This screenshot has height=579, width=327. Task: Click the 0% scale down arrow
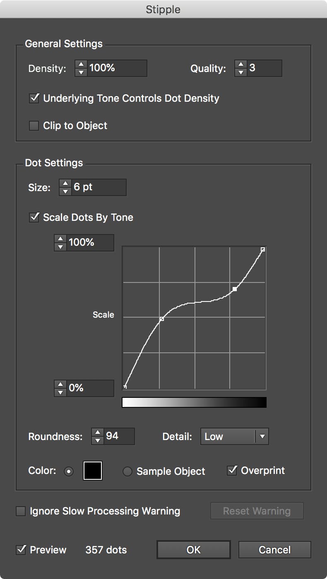[60, 391]
